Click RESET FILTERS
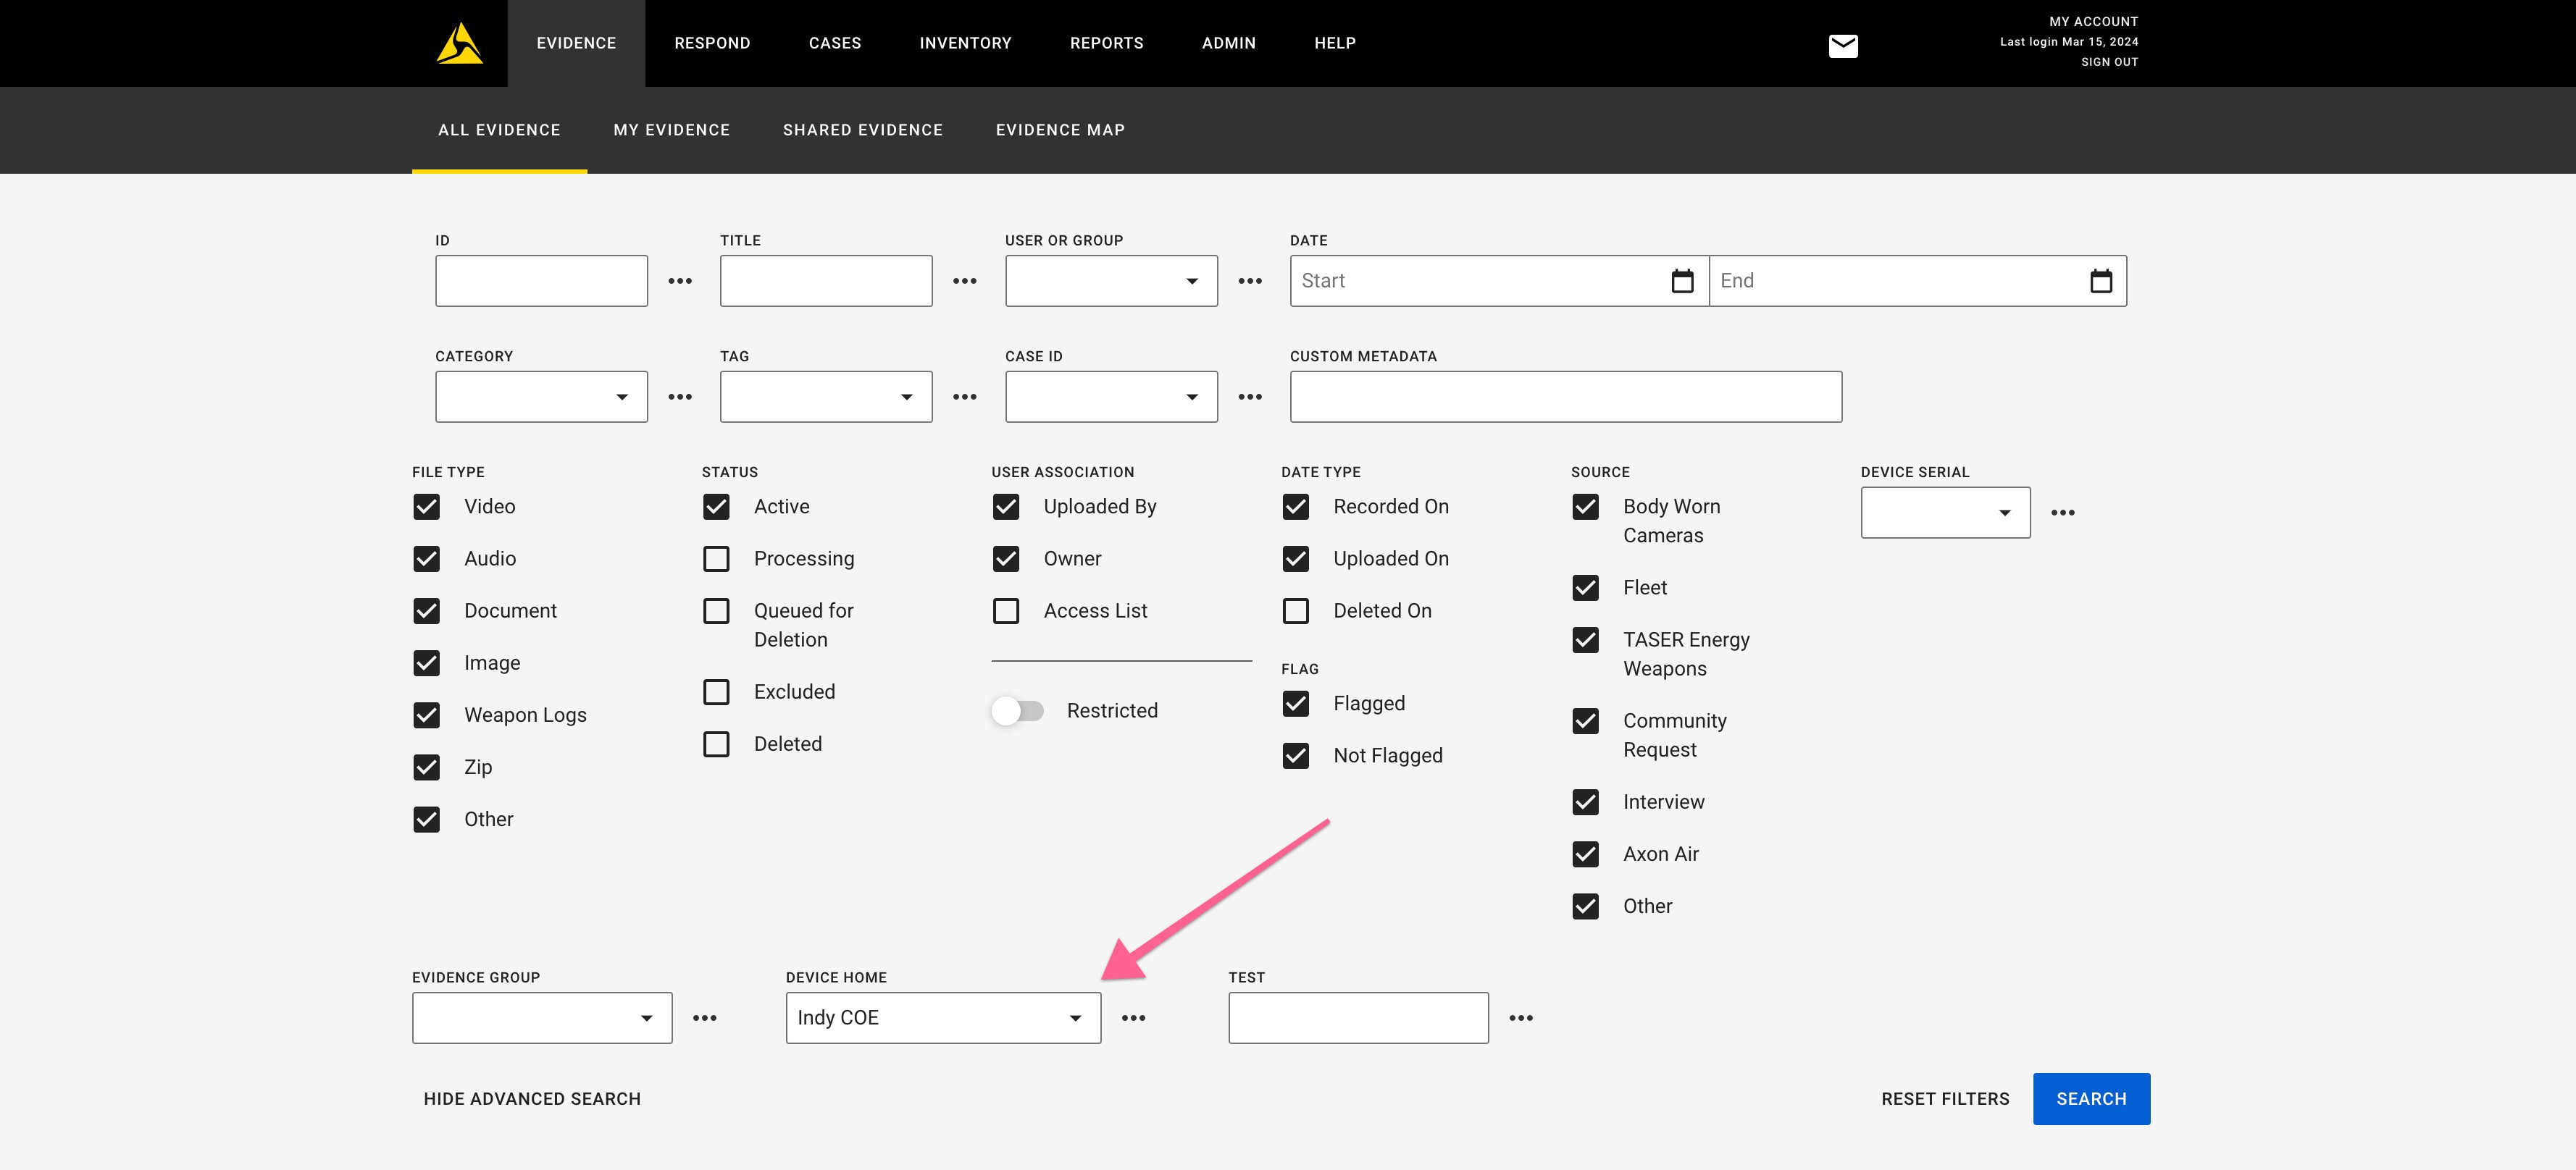 1944,1099
